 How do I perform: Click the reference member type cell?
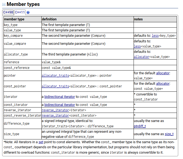(22, 62)
